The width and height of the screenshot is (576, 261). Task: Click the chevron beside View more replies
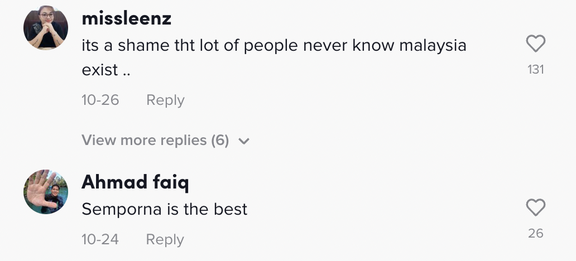(x=243, y=141)
